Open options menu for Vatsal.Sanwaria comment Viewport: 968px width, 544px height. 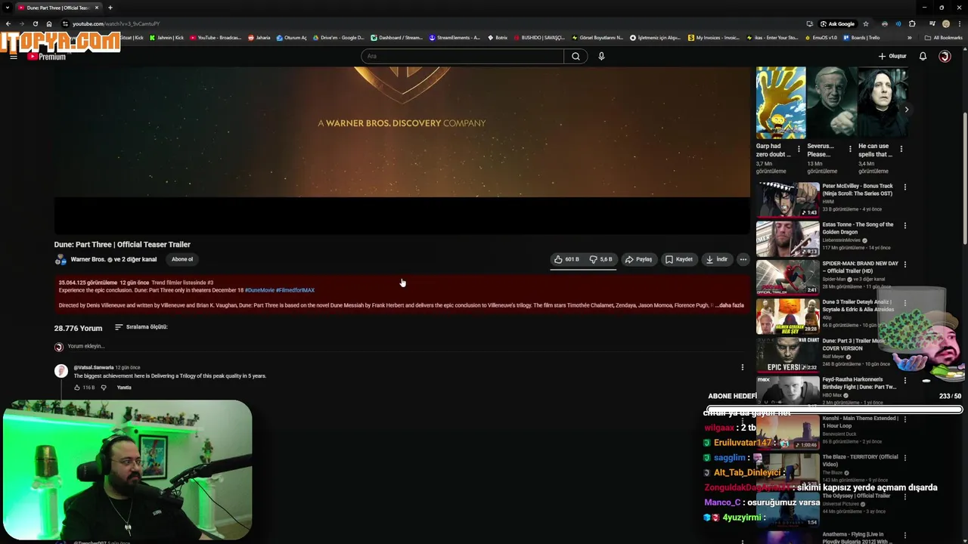[742, 367]
